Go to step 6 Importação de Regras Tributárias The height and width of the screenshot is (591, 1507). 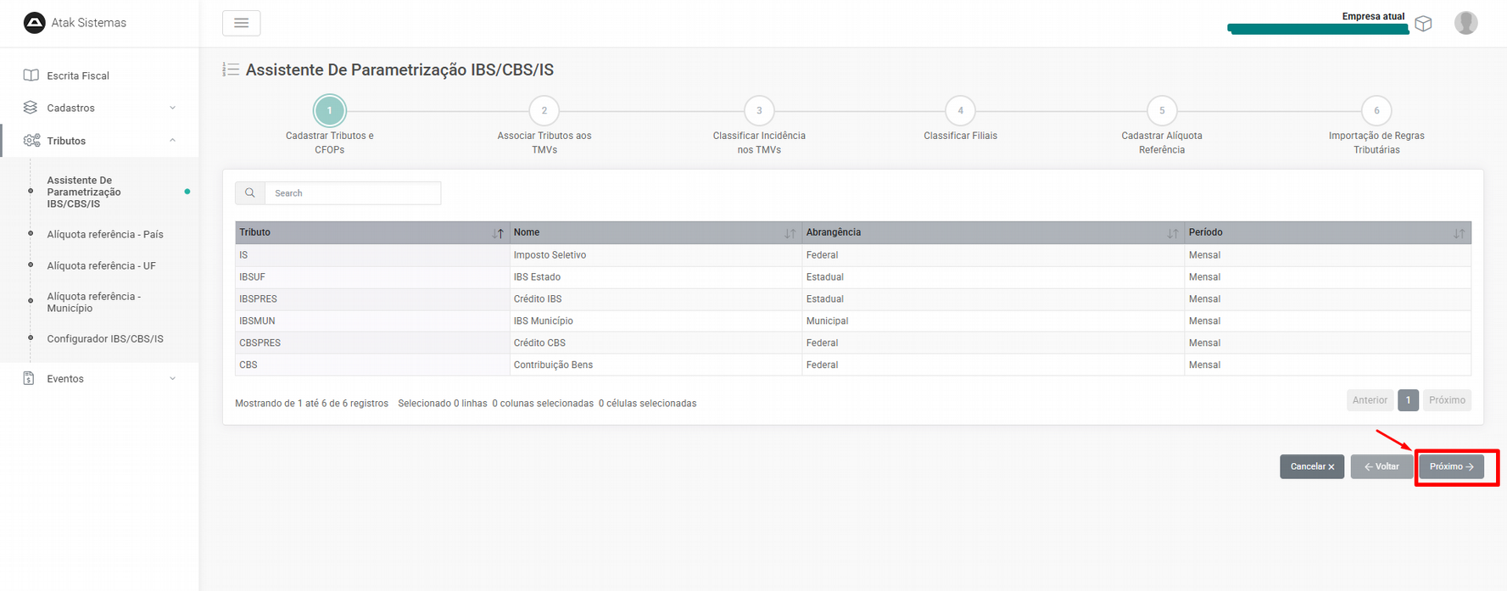[x=1376, y=110]
